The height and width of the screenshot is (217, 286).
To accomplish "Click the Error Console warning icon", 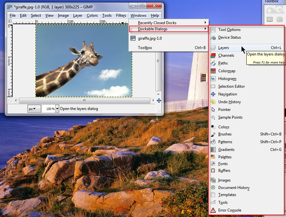I will click(213, 210).
